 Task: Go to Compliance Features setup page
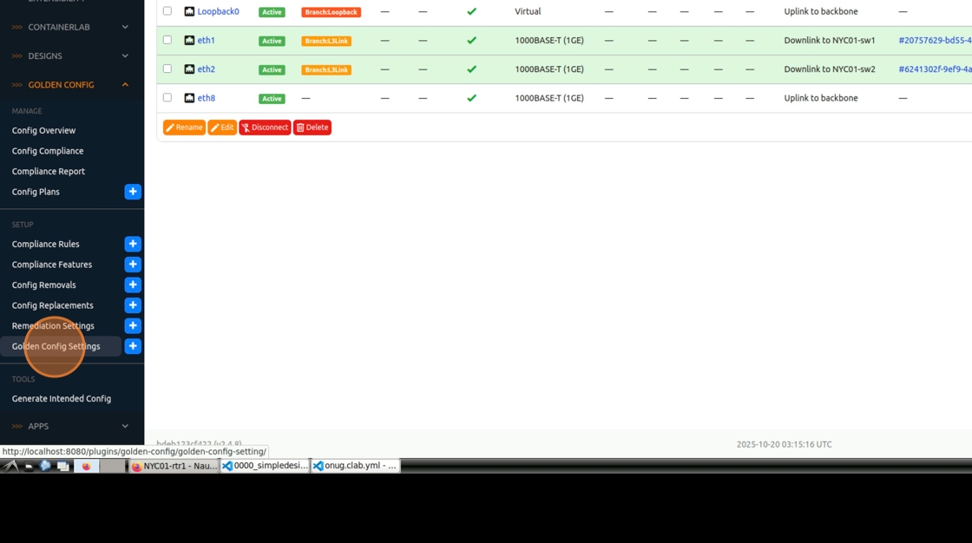pos(52,264)
